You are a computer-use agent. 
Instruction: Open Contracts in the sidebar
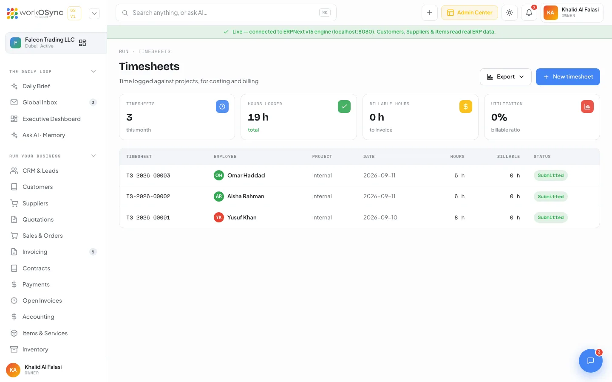coord(54,268)
